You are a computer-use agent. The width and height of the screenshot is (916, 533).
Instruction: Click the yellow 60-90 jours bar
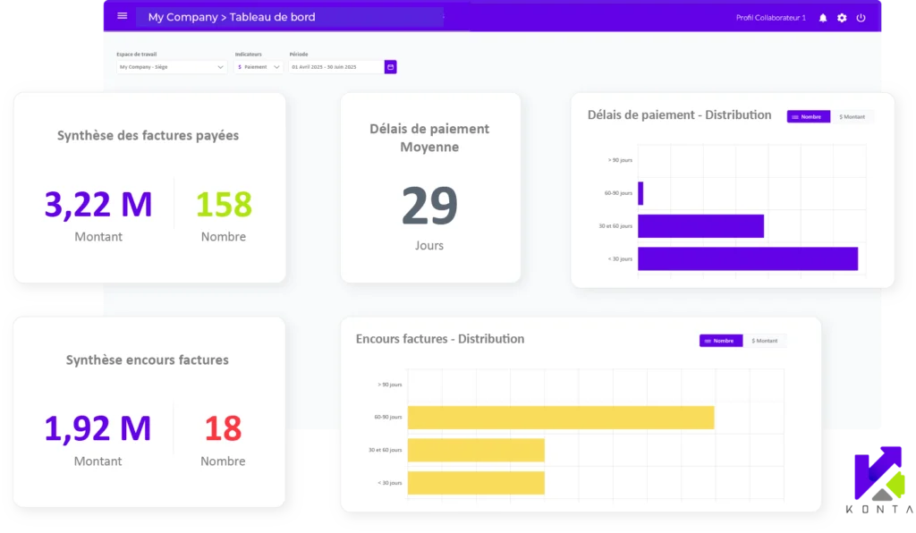pyautogui.click(x=561, y=418)
